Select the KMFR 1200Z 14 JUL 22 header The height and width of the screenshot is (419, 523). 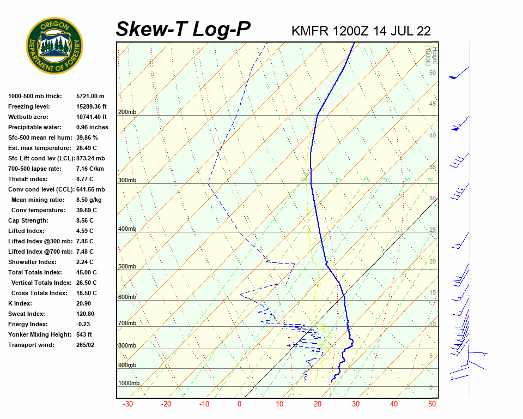[x=361, y=31]
